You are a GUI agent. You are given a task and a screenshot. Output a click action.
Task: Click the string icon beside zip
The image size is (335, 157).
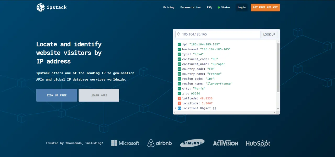179,93
